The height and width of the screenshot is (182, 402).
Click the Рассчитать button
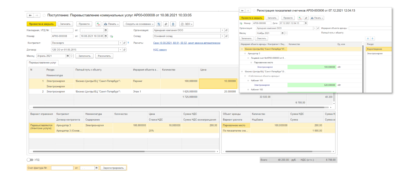[x=104, y=56]
